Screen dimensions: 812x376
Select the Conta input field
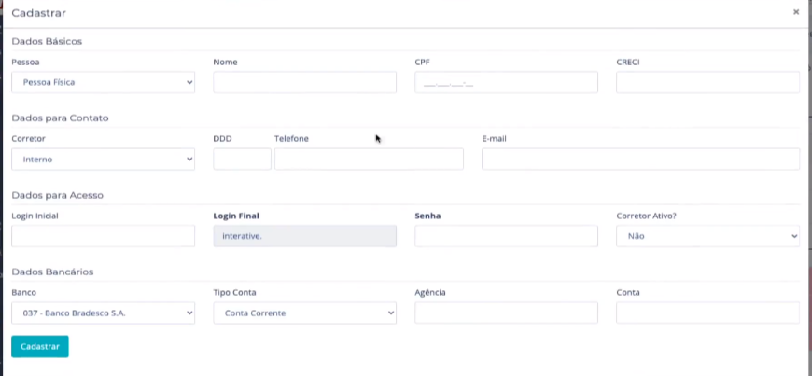(x=707, y=313)
